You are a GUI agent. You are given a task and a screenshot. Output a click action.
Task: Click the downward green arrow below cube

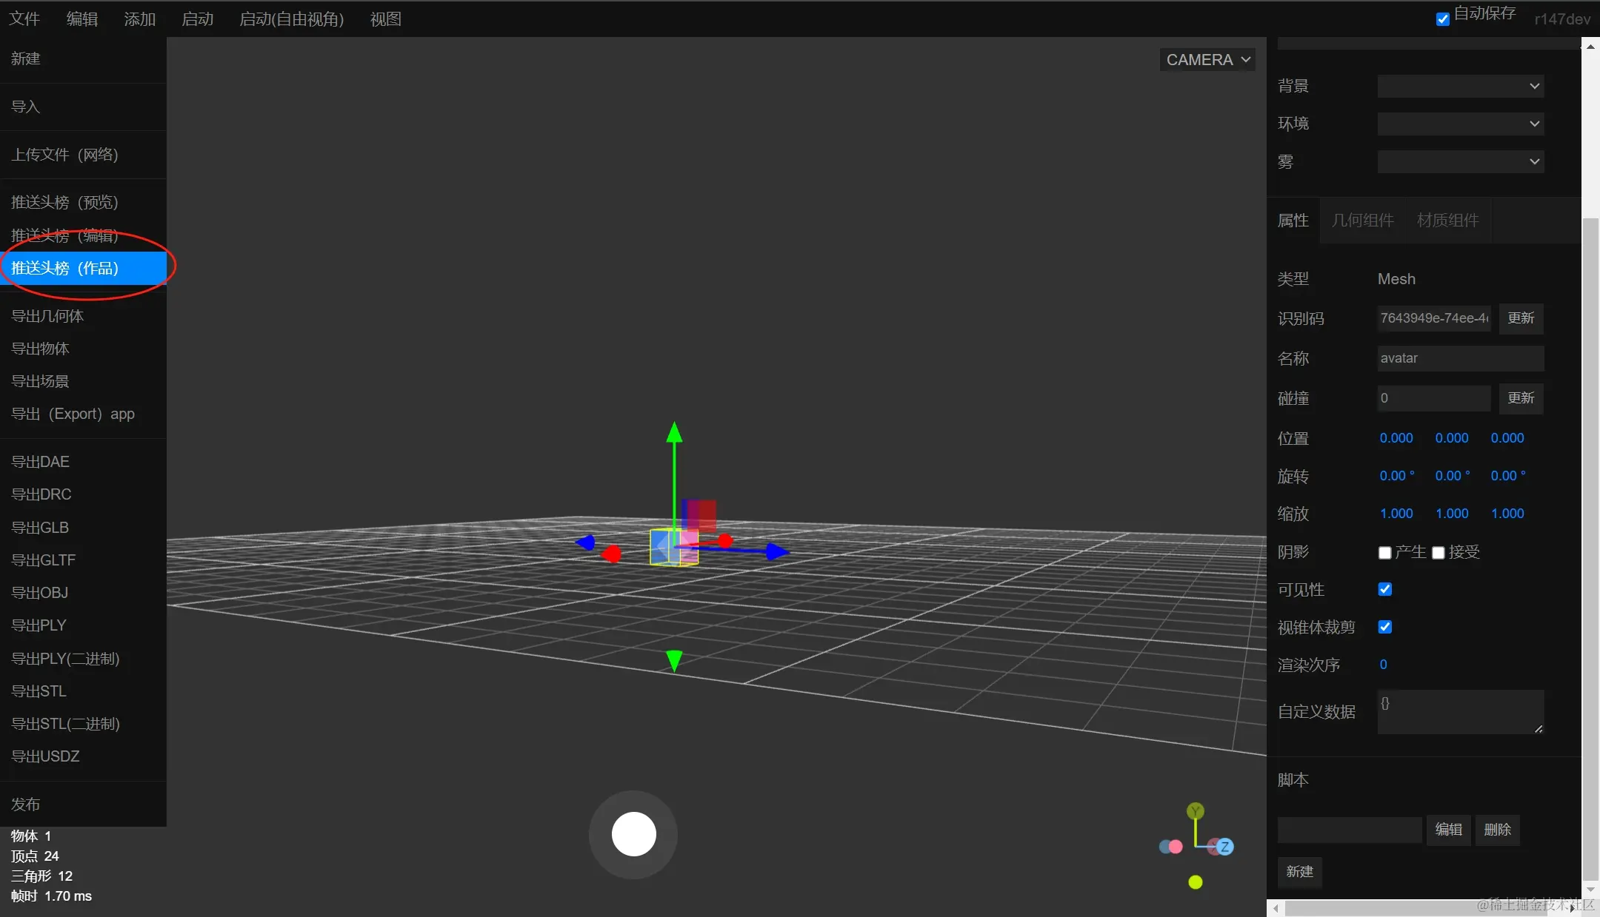click(674, 659)
